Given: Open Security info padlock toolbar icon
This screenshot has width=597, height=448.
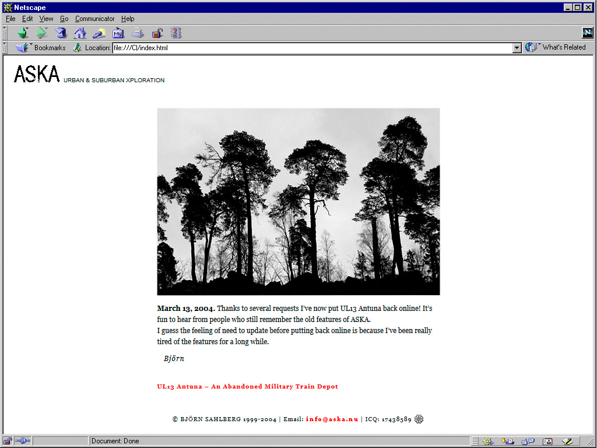Looking at the screenshot, I should pos(157,33).
